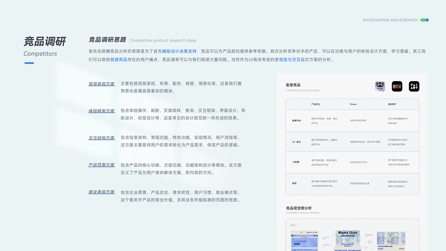This screenshot has height=251, width=446.
Task: Click the 竞品-1 label
Action: pos(294,225)
